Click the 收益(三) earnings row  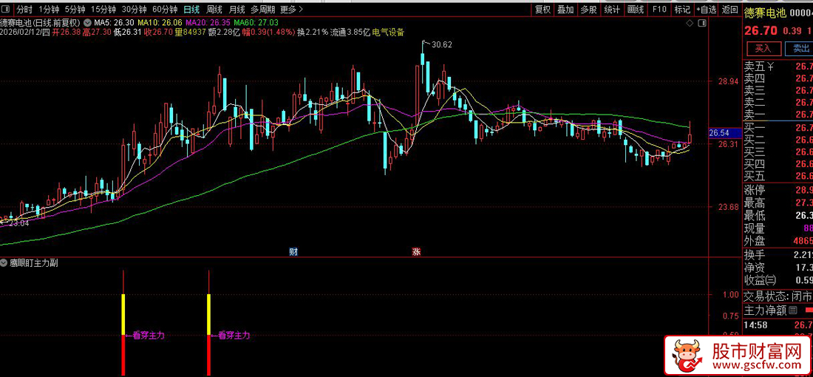click(778, 280)
